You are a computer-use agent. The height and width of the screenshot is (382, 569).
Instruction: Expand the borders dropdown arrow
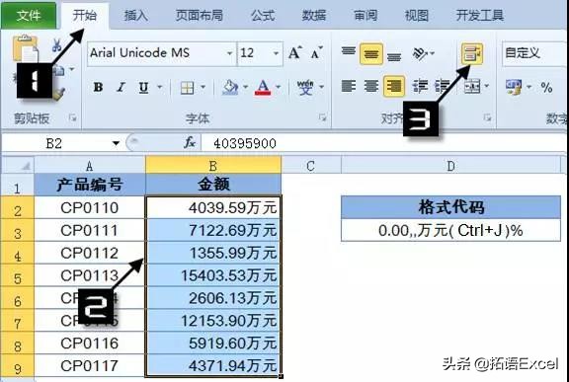pos(203,87)
